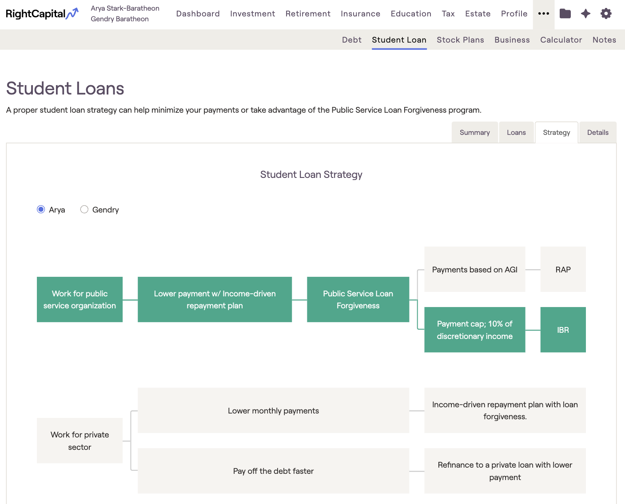The width and height of the screenshot is (625, 504).
Task: Switch to the Business sub-tab
Action: click(512, 40)
